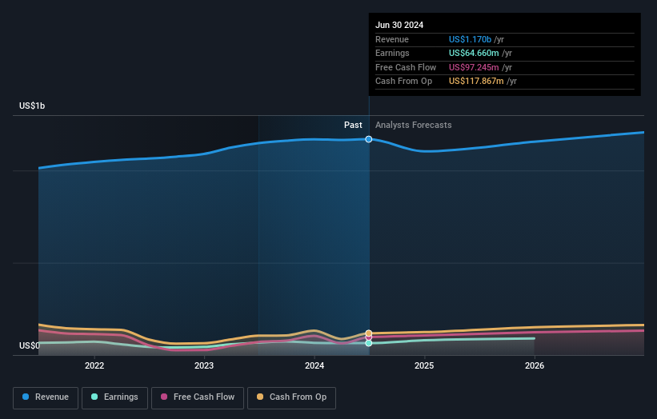This screenshot has height=419, width=657.
Task: Click the US$1.170b revenue value
Action: (x=470, y=39)
